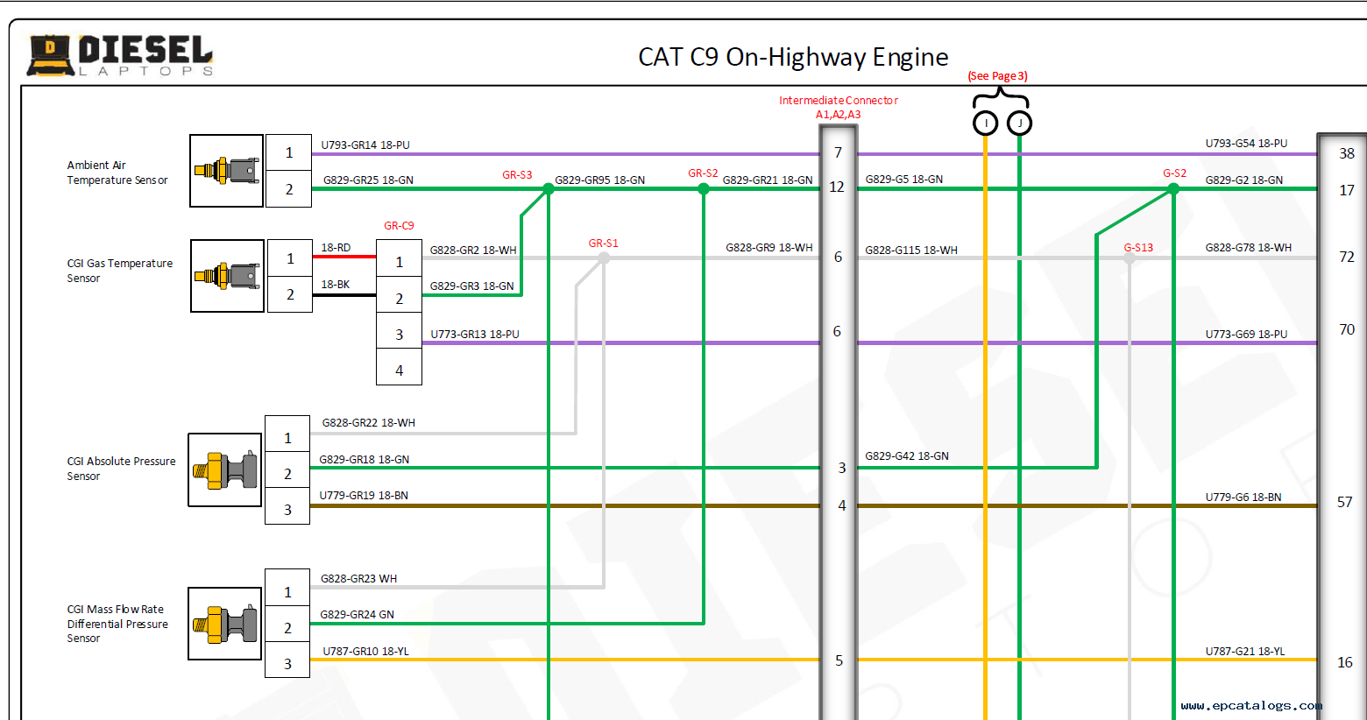Viewport: 1367px width, 720px height.
Task: Click the CGI Mass Flow Rate Differential label
Action: tap(117, 624)
